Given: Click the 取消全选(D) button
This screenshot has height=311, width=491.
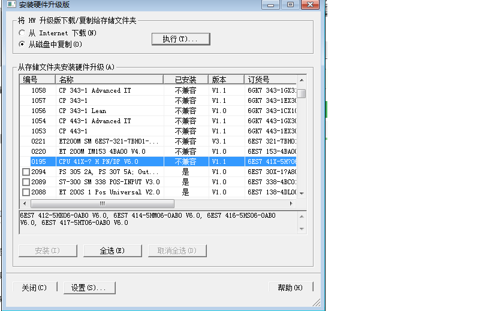Looking at the screenshot, I should pos(177,251).
